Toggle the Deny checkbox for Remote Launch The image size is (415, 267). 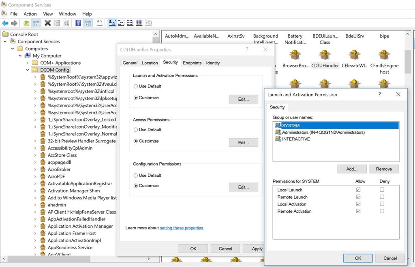382,197
